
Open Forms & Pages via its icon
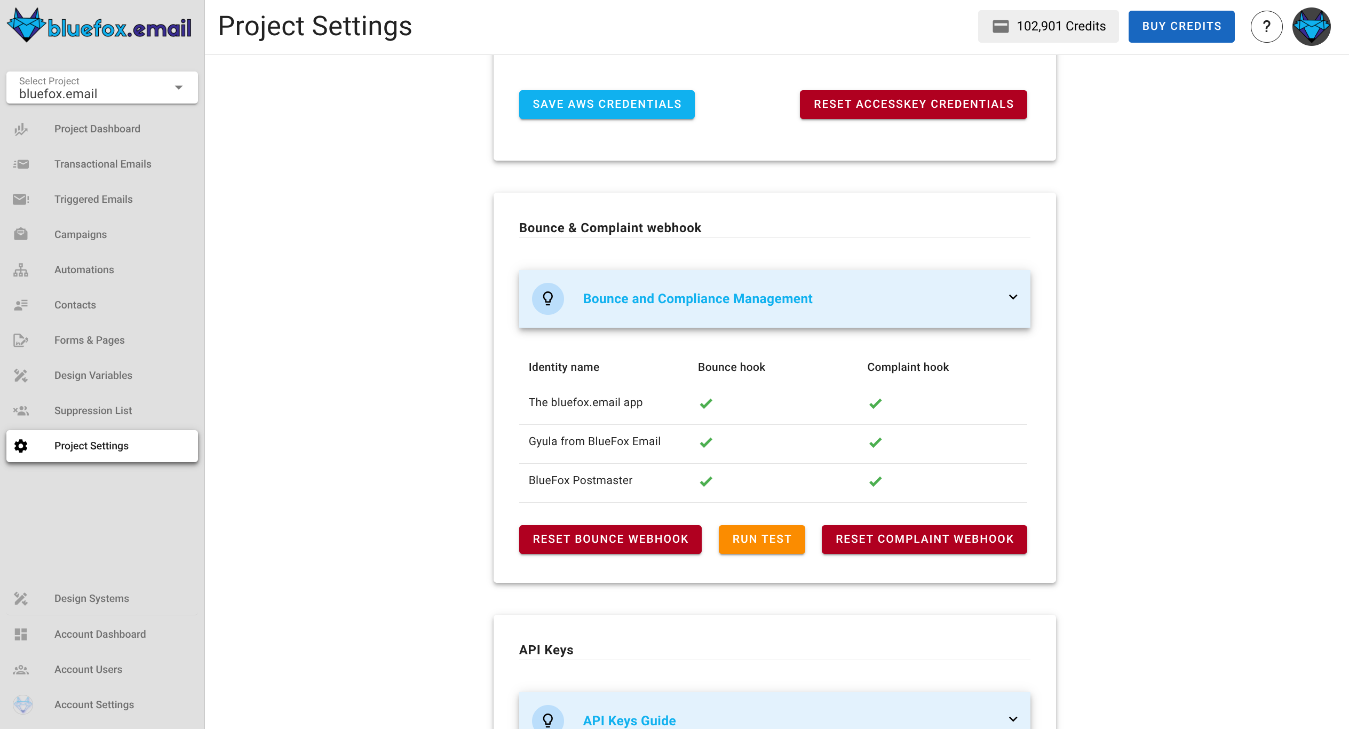tap(20, 340)
